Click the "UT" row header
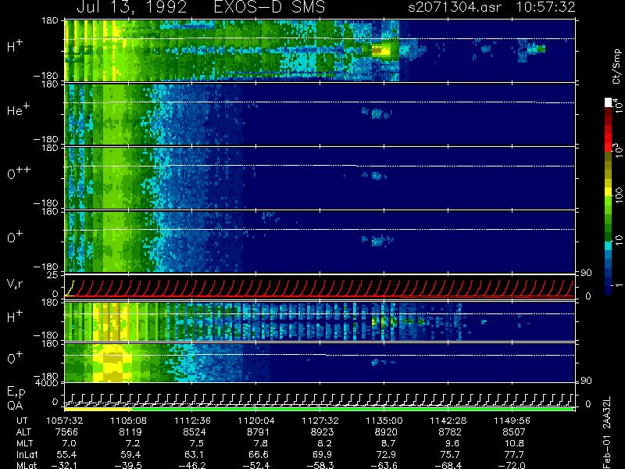The image size is (625, 469). click(23, 421)
